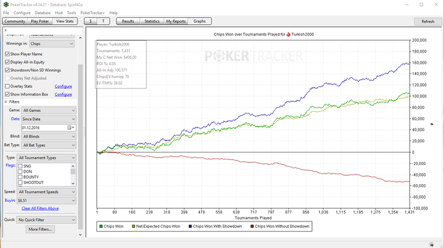Click the Chips Won With Showdown blue swatch

click(x=190, y=226)
